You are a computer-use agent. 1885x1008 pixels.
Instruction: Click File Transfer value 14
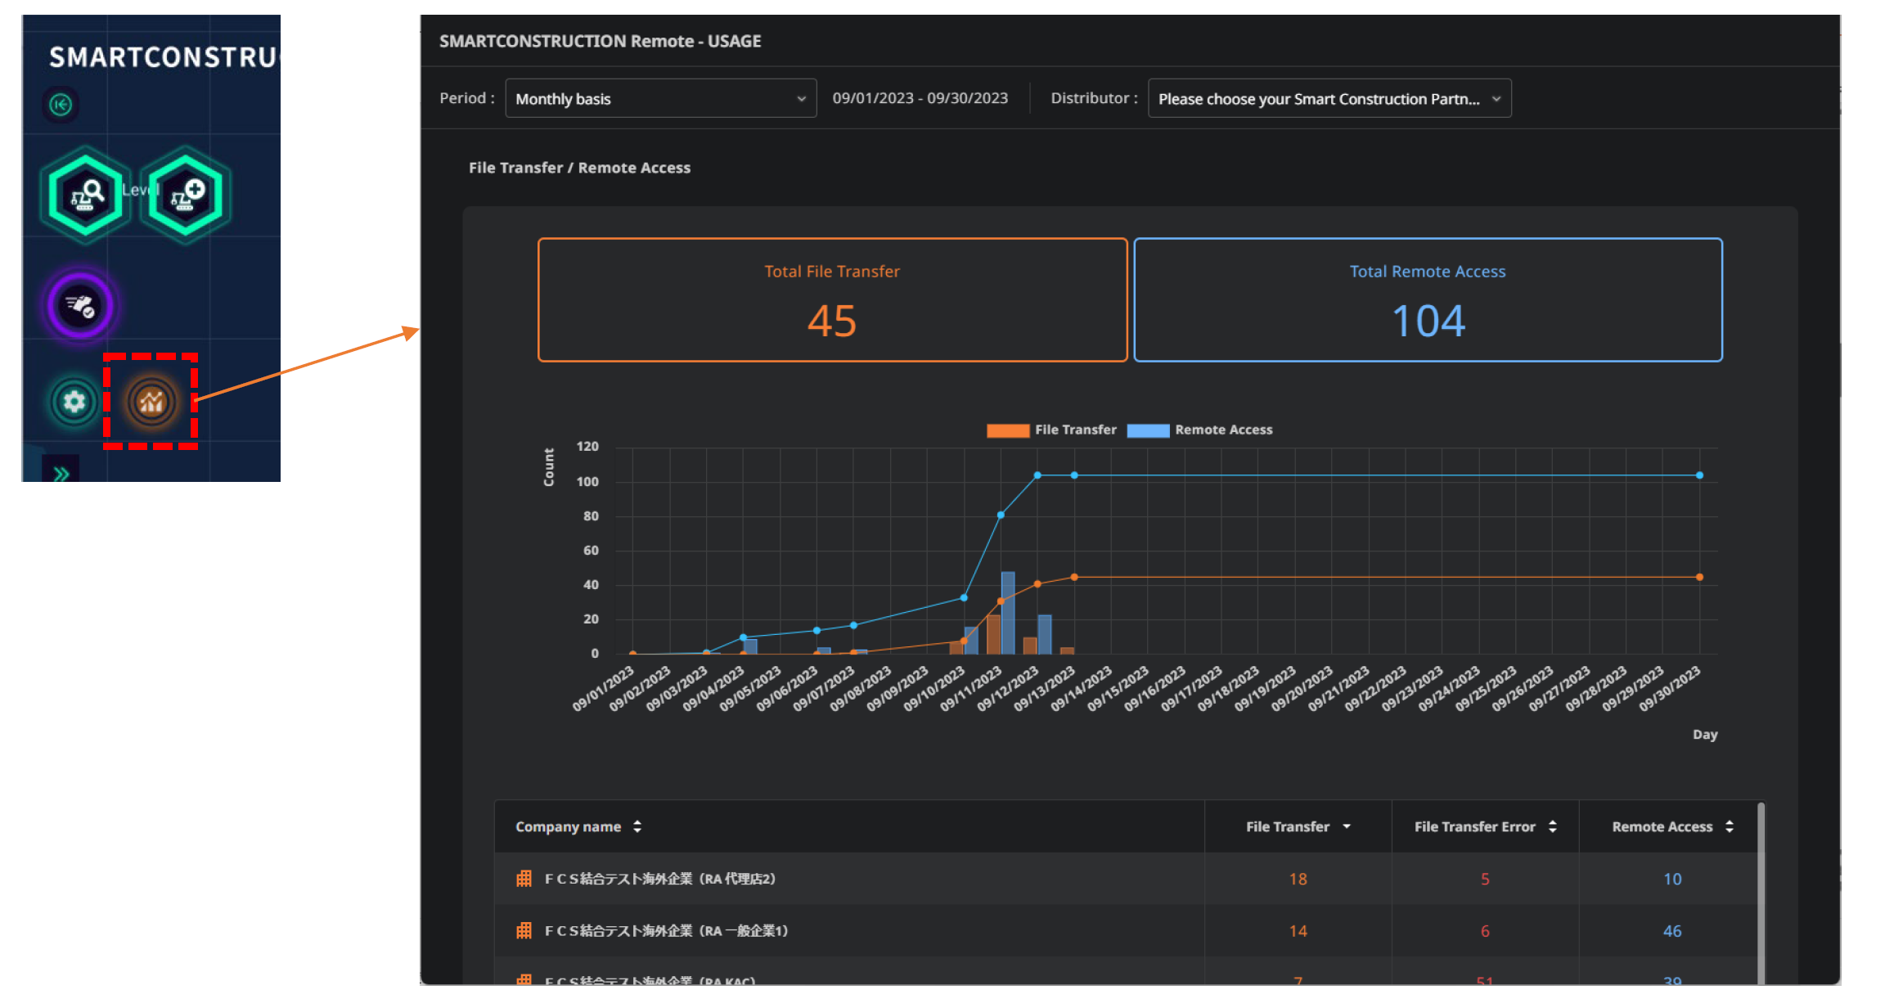pyautogui.click(x=1298, y=931)
